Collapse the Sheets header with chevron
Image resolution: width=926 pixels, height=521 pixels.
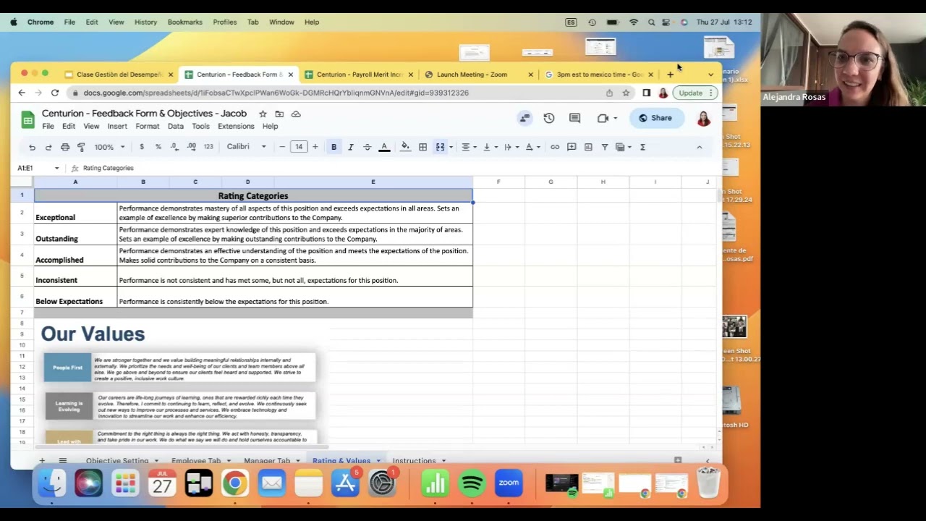[x=699, y=147]
